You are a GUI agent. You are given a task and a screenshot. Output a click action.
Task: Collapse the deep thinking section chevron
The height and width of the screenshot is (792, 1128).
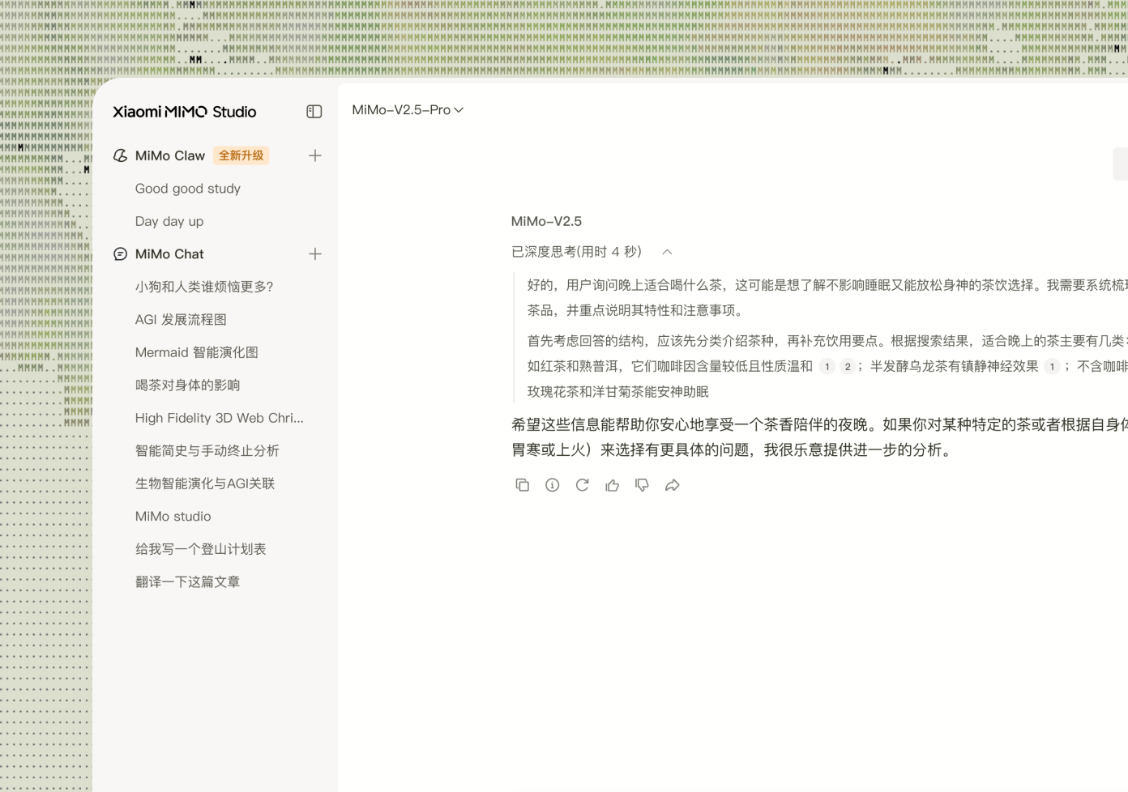(x=667, y=252)
